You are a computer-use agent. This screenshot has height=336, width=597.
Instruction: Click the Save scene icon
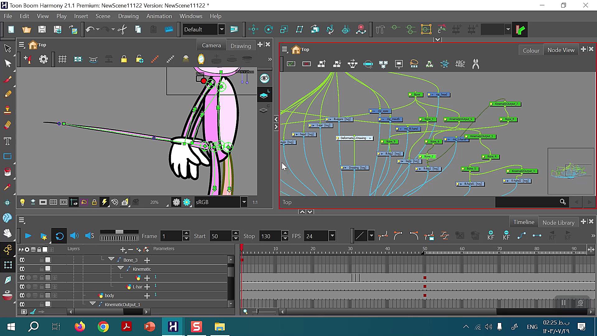point(42,30)
